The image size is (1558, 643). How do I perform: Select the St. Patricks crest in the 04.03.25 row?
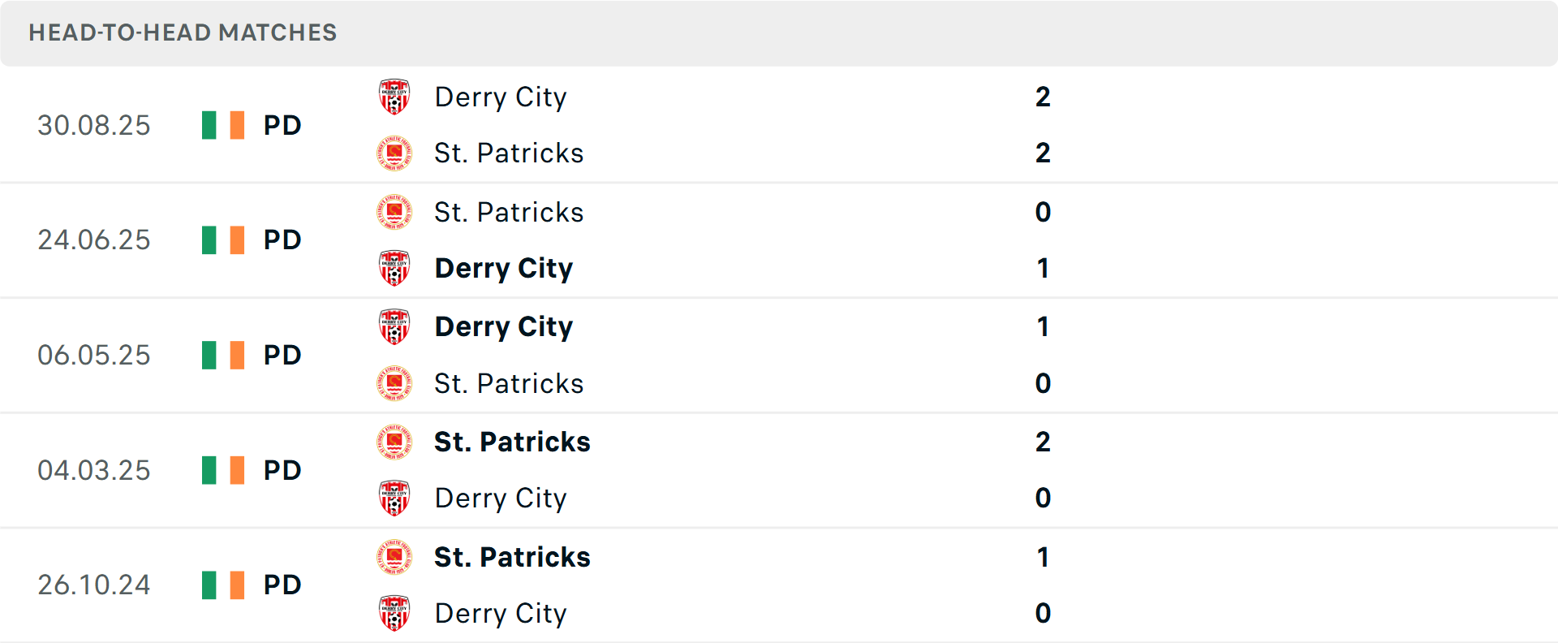pos(394,442)
